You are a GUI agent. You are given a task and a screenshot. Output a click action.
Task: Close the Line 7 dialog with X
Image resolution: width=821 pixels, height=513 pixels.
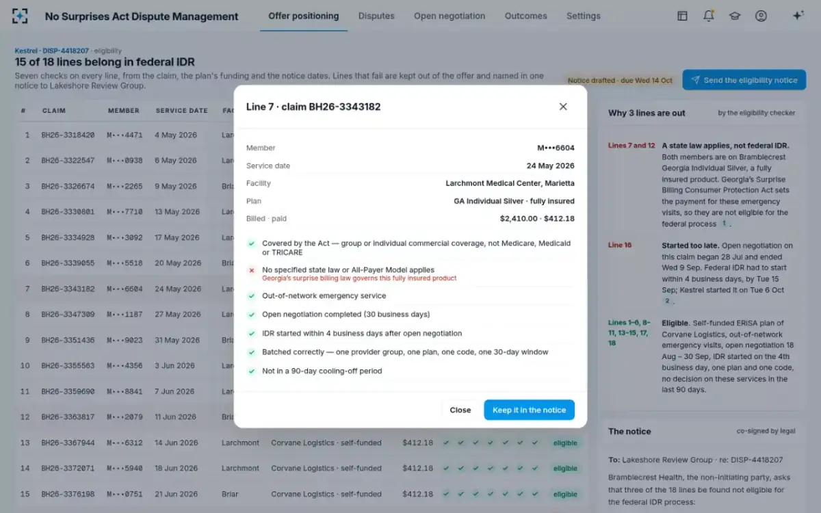[563, 107]
